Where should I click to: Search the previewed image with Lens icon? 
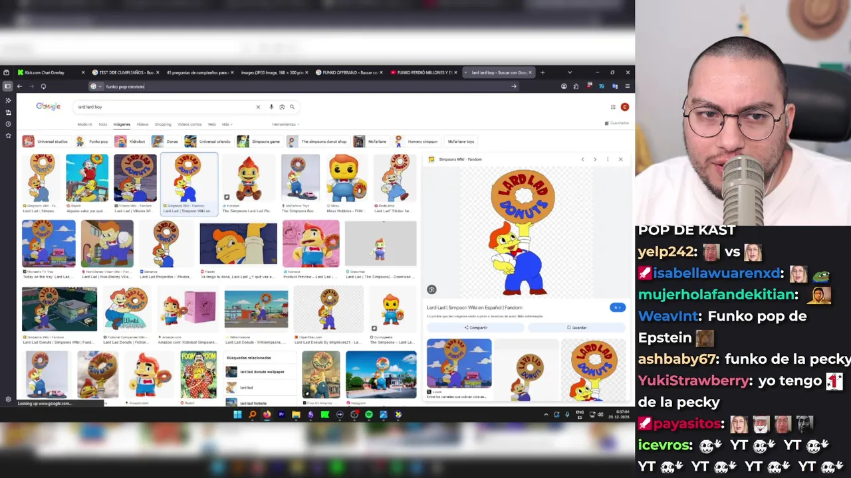[x=431, y=289]
